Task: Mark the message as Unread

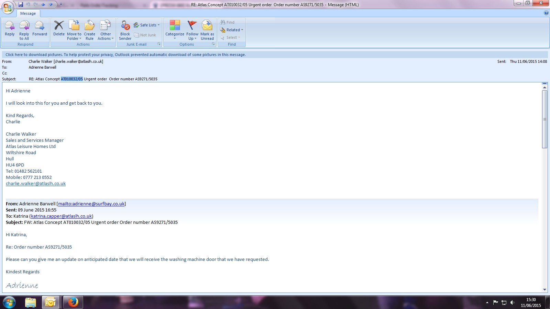Action: tap(207, 30)
